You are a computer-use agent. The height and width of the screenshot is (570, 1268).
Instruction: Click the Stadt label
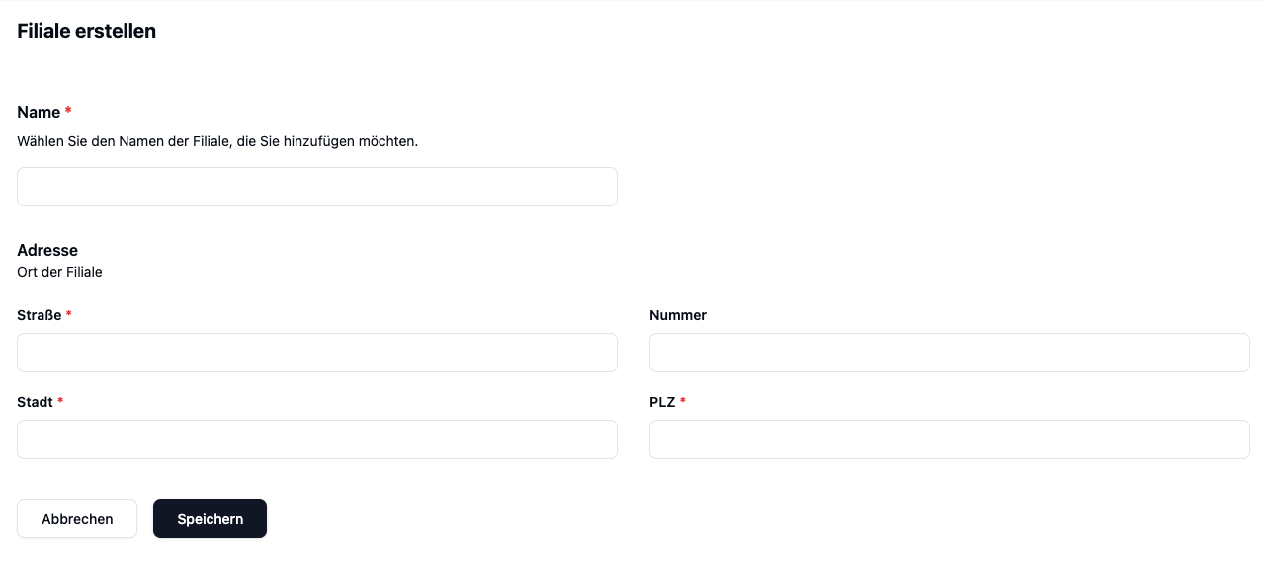[35, 402]
